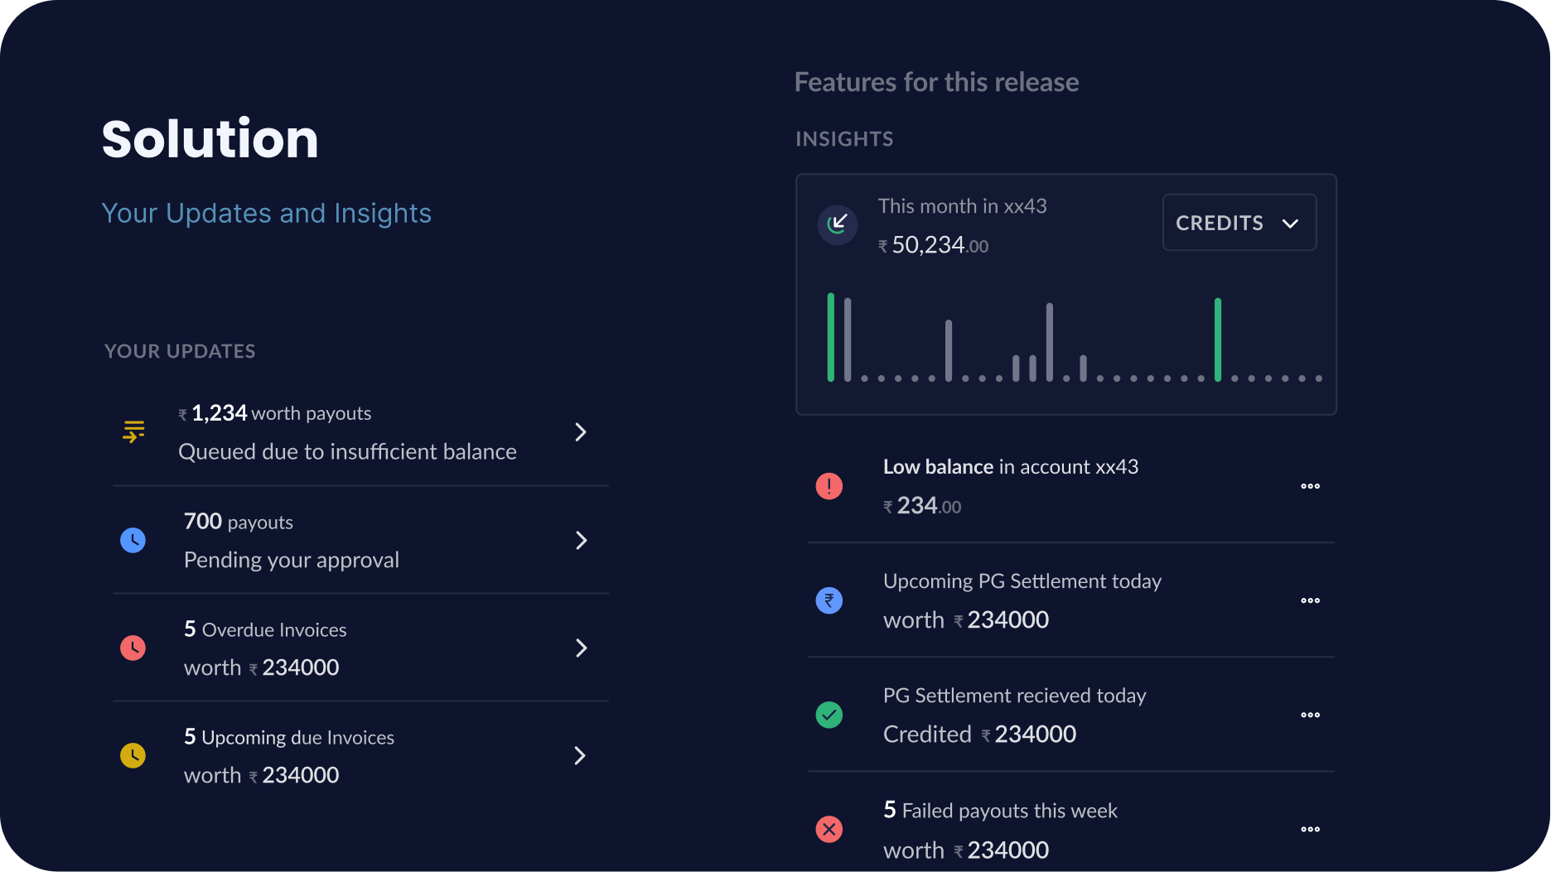Open 'Pending your approval' update
Image resolution: width=1551 pixels, height=872 pixels.
(360, 540)
